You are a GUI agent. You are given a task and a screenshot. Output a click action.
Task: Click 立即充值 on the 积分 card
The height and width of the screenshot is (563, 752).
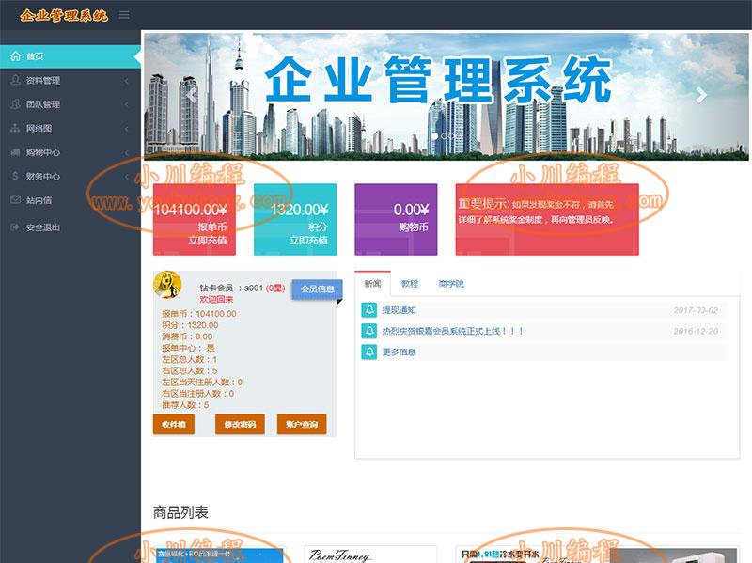308,241
